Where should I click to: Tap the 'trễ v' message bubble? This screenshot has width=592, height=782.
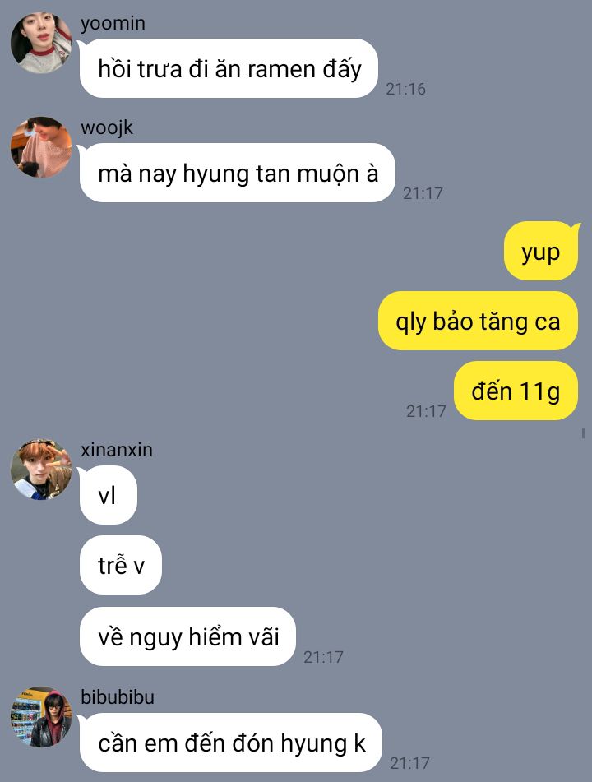[121, 565]
